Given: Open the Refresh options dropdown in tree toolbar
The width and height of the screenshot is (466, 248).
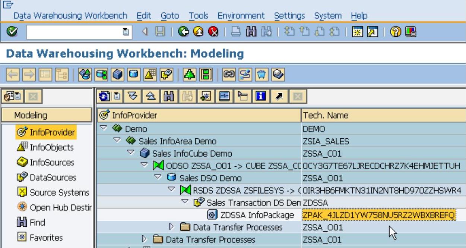Looking at the screenshot, I should pos(116,97).
